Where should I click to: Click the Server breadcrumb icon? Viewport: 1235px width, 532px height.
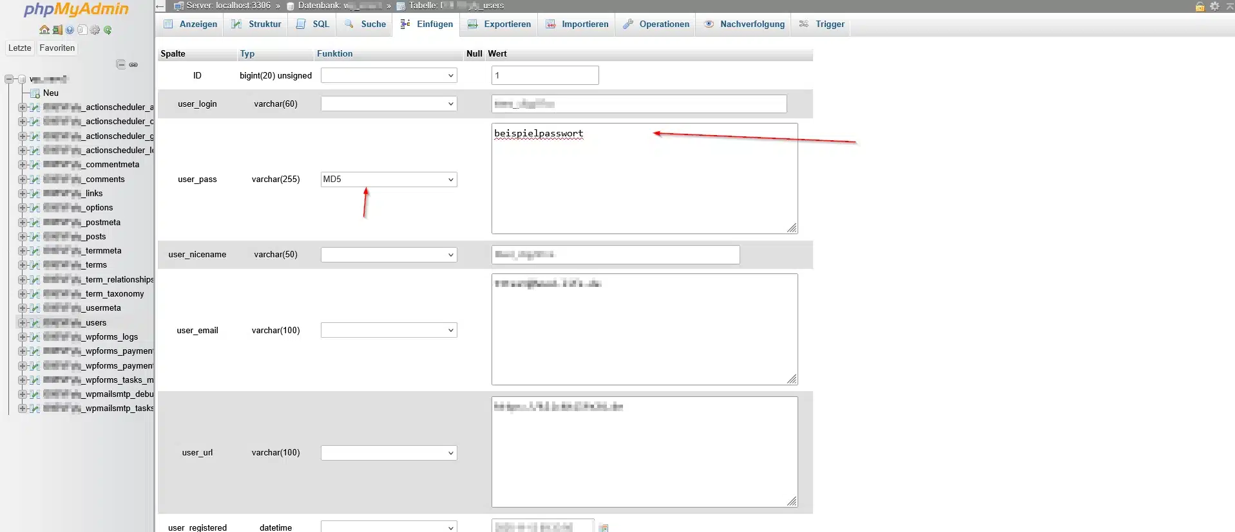click(179, 6)
